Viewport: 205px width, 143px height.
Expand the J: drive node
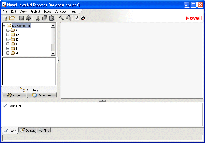click(8, 53)
